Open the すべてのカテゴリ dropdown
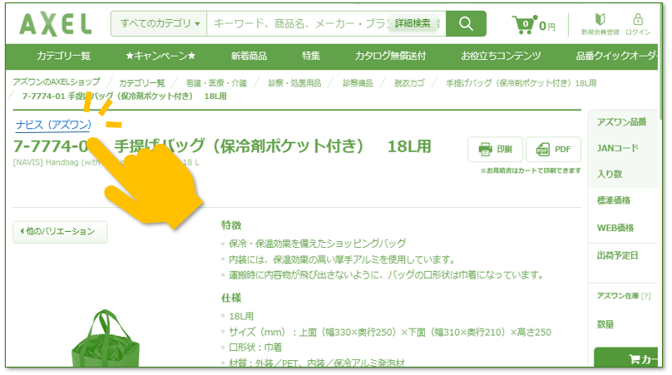This screenshot has height=375, width=672. (160, 23)
